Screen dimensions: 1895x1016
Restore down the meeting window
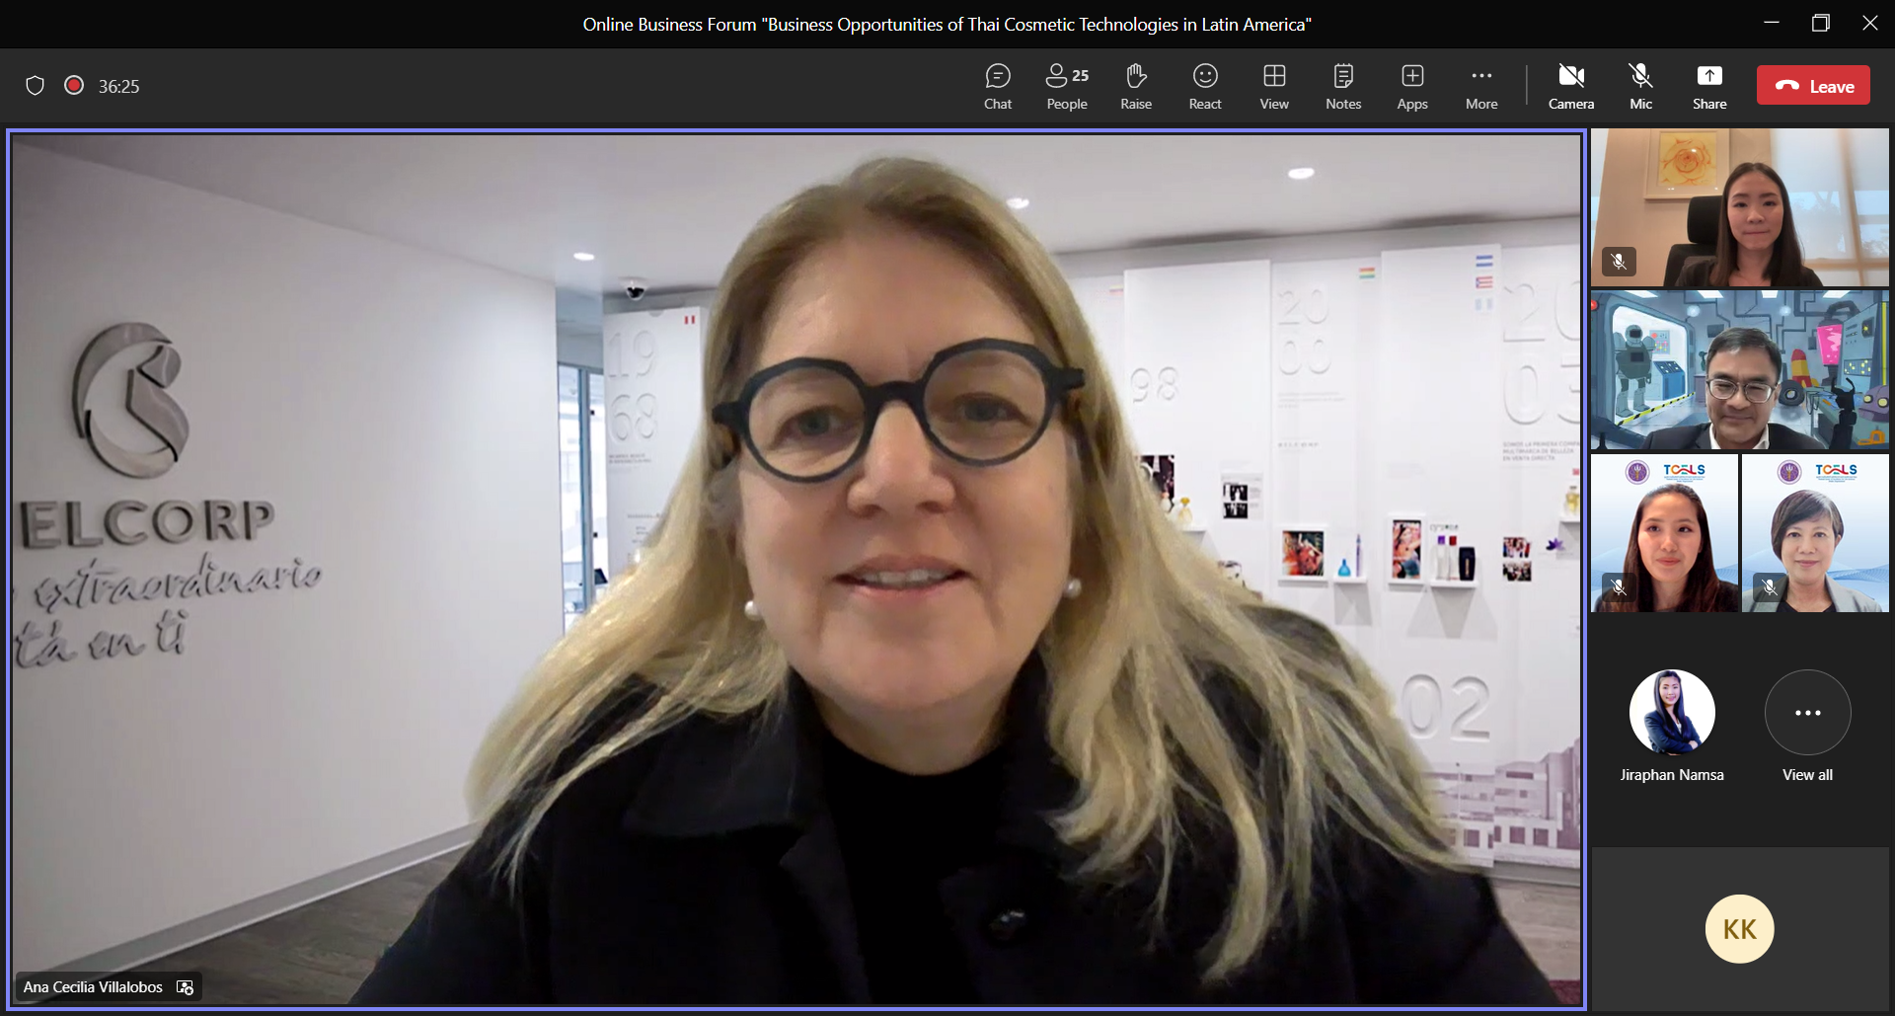click(x=1821, y=24)
